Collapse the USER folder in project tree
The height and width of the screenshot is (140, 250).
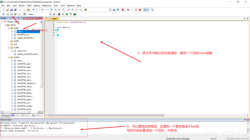pos(9,28)
